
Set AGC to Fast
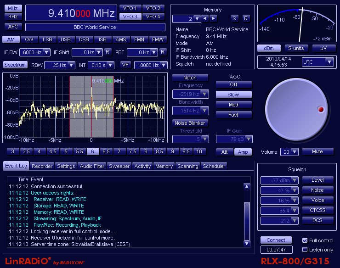(233, 115)
